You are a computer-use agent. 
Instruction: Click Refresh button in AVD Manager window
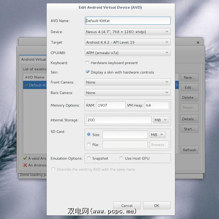point(189,150)
